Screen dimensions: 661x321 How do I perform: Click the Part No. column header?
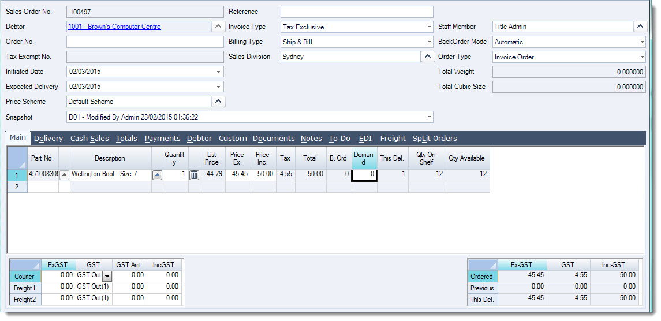pyautogui.click(x=43, y=158)
